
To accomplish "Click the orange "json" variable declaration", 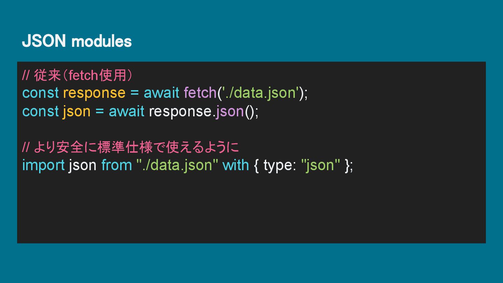I will click(76, 111).
